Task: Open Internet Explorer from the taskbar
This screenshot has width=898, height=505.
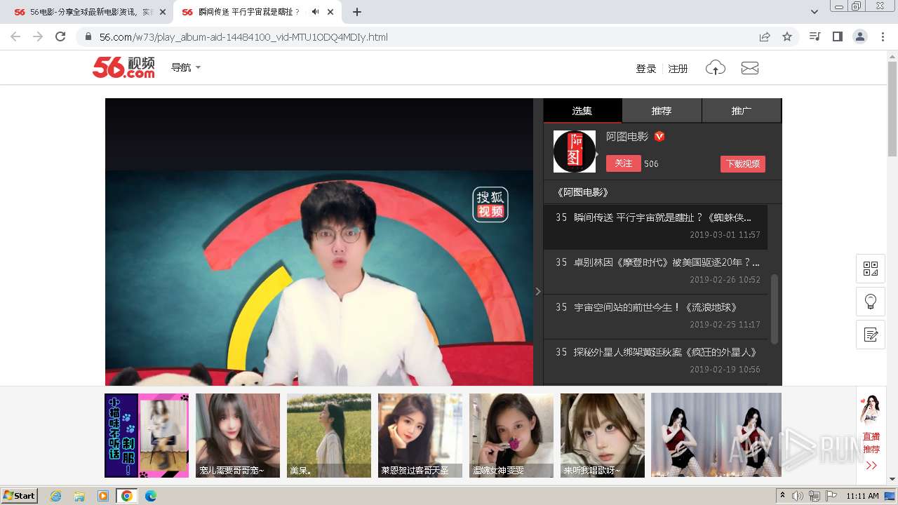Action: tap(55, 496)
